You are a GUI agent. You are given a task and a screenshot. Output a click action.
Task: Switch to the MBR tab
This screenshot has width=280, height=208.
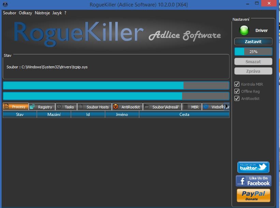pyautogui.click(x=192, y=107)
